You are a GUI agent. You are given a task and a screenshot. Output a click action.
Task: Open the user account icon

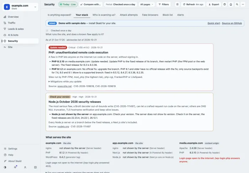point(25,167)
